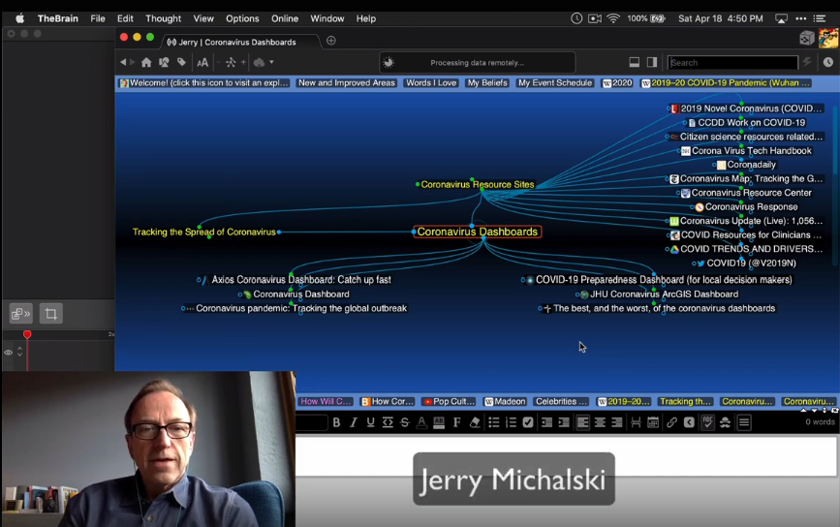The width and height of the screenshot is (840, 527).
Task: Toggle the notes menu lines button
Action: (744, 422)
